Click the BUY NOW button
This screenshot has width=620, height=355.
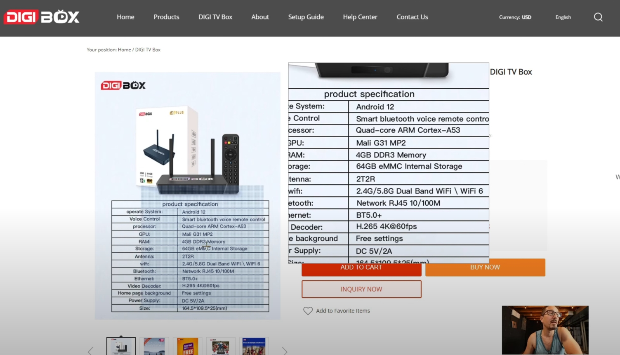[x=485, y=268]
